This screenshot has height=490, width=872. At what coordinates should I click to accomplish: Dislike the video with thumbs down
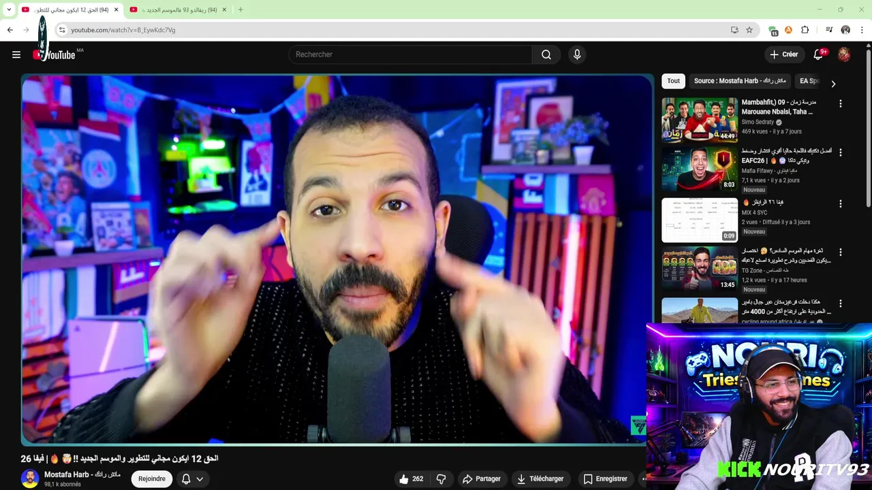441,479
